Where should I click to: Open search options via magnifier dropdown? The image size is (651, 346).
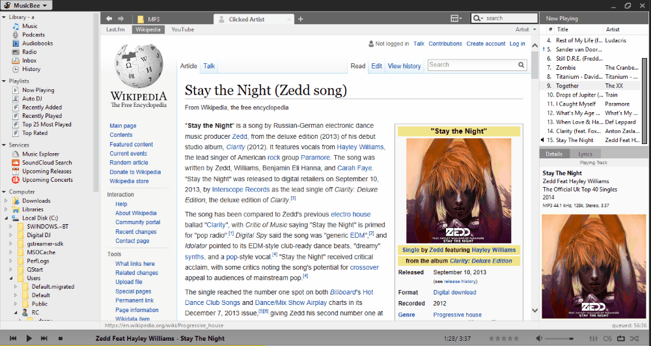click(x=478, y=18)
